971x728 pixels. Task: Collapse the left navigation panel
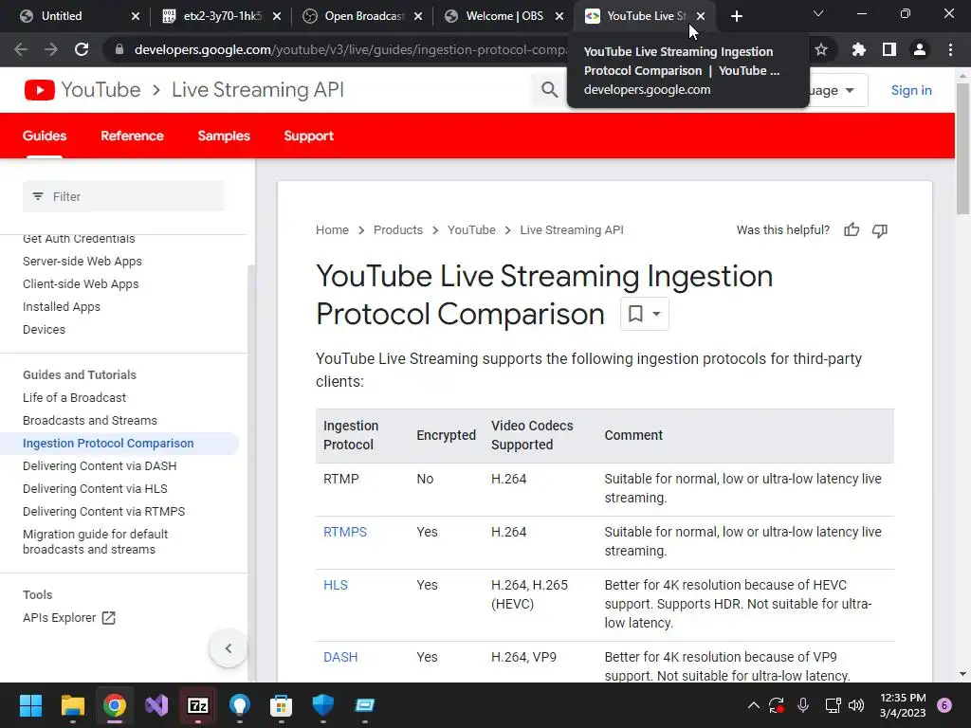(x=229, y=648)
